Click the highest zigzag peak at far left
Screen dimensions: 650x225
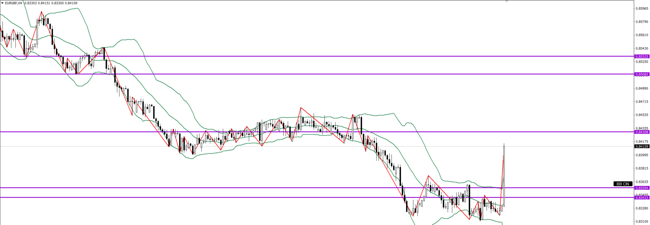tap(42, 12)
